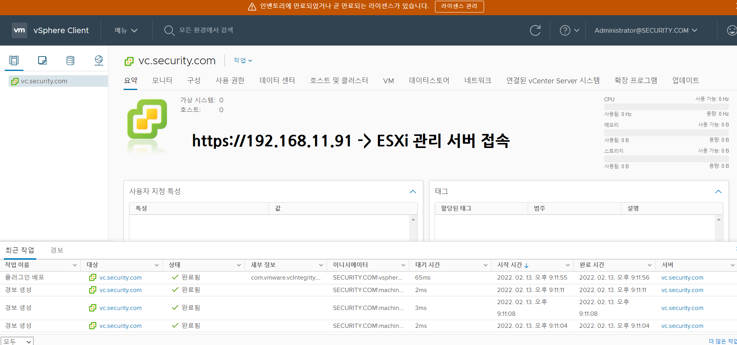
Task: Click the 65ms wait time cell
Action: coord(422,278)
